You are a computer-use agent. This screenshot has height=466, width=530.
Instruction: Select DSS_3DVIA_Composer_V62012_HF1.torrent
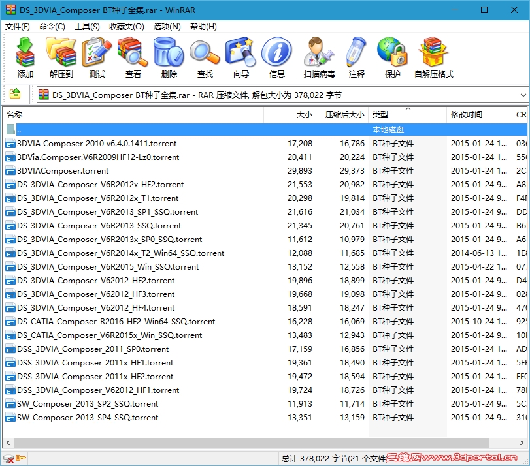[x=265, y=390]
